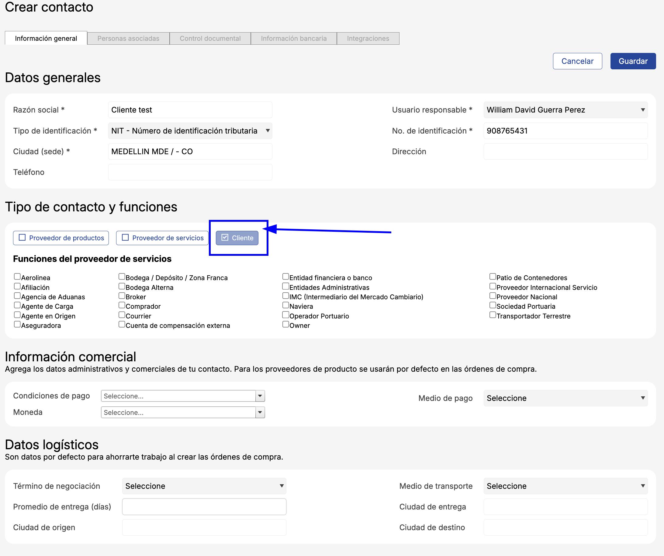Open the Moneda combo arrow
664x556 pixels.
click(x=260, y=412)
